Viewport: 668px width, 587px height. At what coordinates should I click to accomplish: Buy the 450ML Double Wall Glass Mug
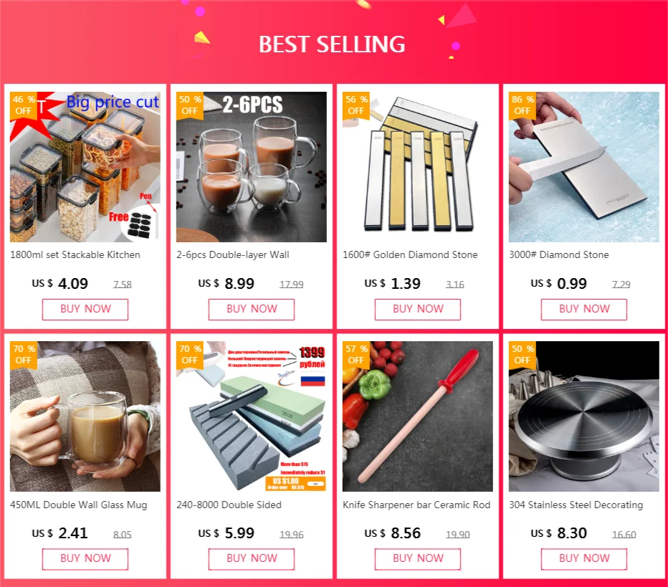coord(85,559)
